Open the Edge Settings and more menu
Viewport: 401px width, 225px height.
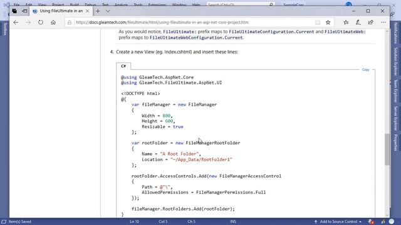tap(383, 22)
